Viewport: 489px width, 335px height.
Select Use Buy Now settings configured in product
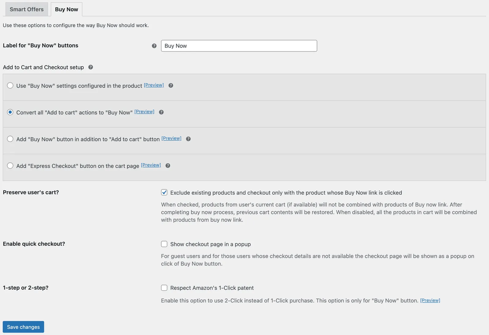(10, 86)
